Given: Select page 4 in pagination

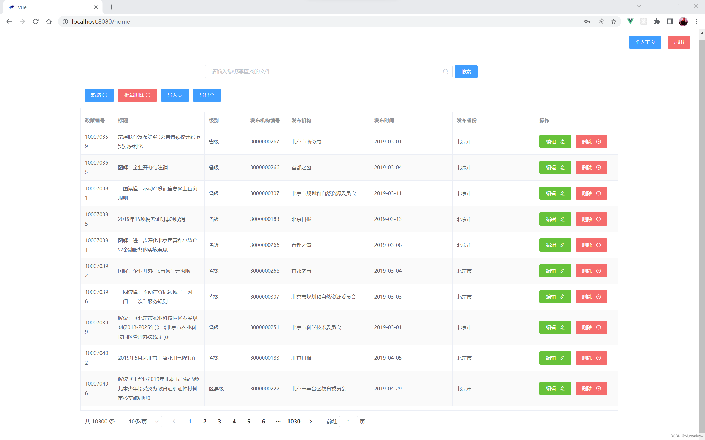Looking at the screenshot, I should (234, 421).
